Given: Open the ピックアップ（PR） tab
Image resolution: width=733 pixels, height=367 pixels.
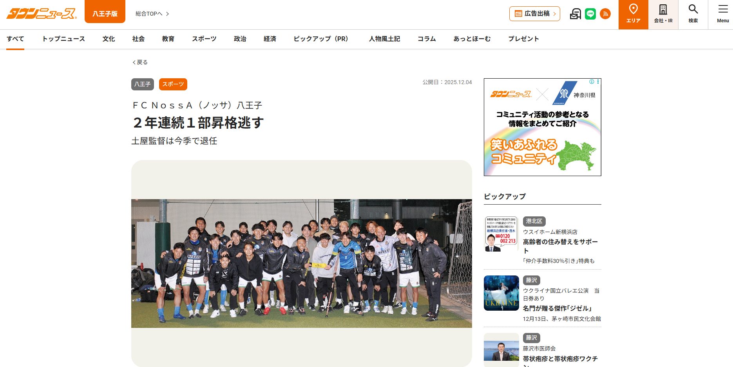Looking at the screenshot, I should (x=321, y=39).
